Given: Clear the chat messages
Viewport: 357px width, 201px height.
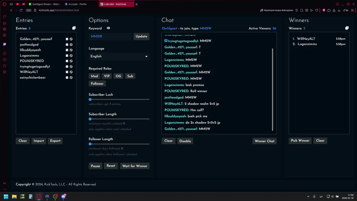Looking at the screenshot, I should tap(168, 141).
